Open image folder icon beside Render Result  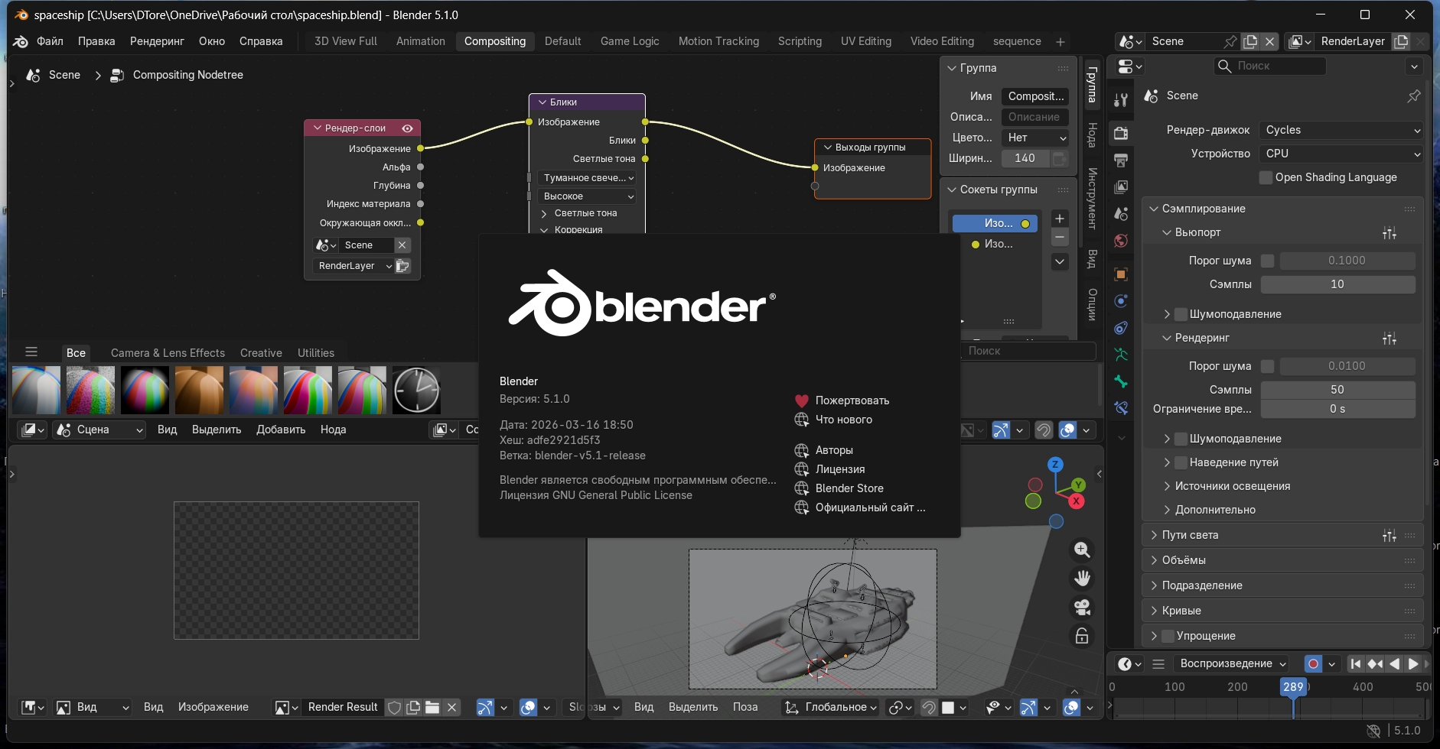pos(432,707)
